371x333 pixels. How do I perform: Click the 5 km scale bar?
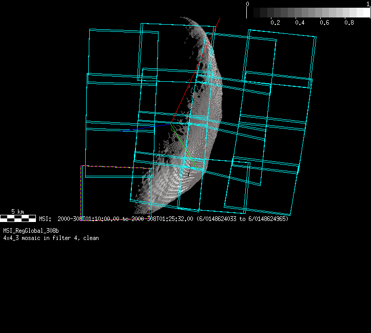point(18,218)
